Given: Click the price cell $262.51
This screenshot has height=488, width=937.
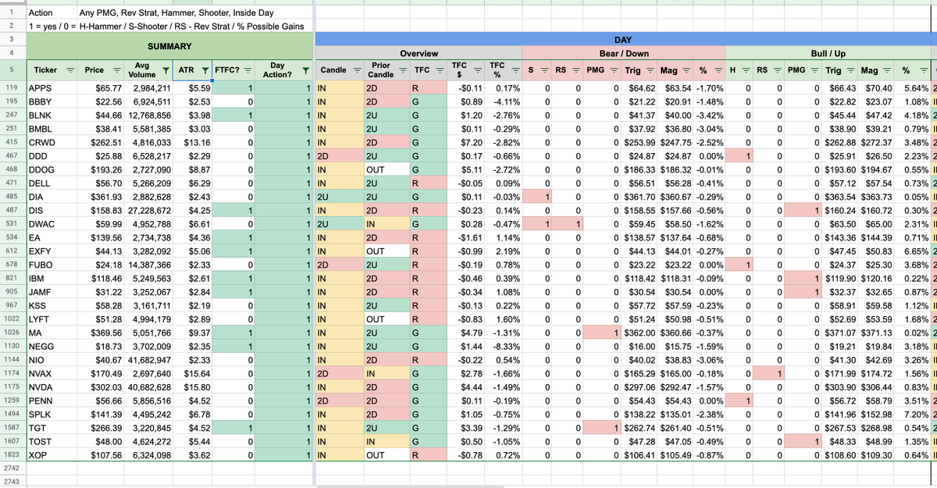Looking at the screenshot, I should tap(101, 142).
